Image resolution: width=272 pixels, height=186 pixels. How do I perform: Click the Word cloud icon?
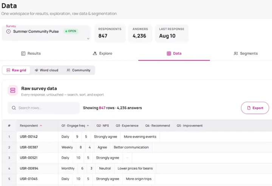click(36, 70)
